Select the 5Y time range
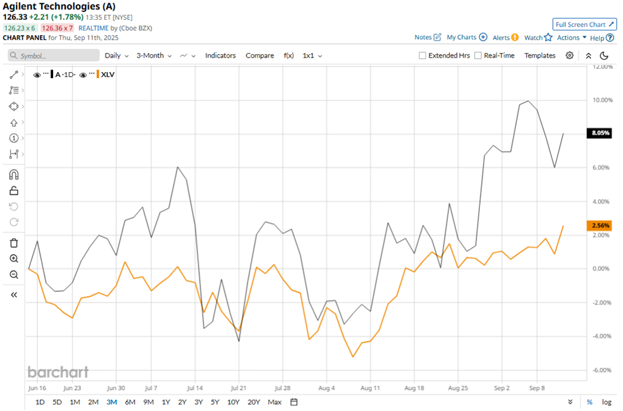 coord(215,402)
